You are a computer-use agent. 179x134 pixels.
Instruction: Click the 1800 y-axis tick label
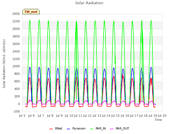click(x=16, y=36)
